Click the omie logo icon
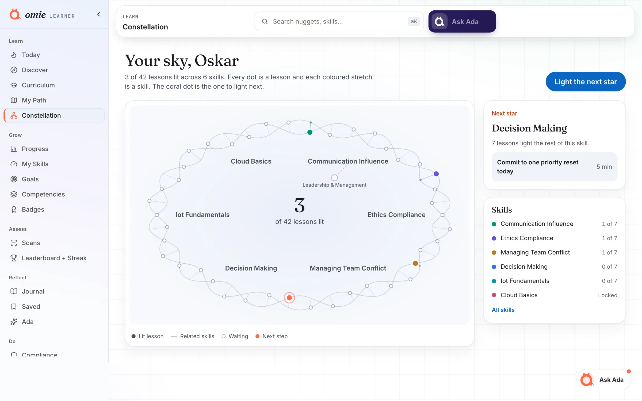 click(x=15, y=14)
